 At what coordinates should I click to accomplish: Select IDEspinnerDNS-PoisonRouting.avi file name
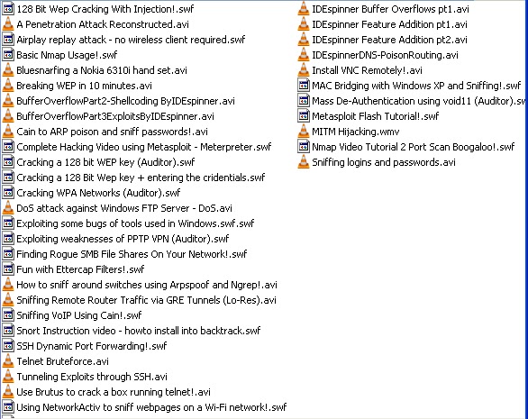tap(385, 55)
